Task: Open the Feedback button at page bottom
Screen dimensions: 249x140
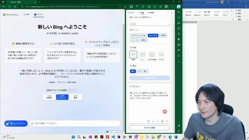Action: click(x=114, y=132)
